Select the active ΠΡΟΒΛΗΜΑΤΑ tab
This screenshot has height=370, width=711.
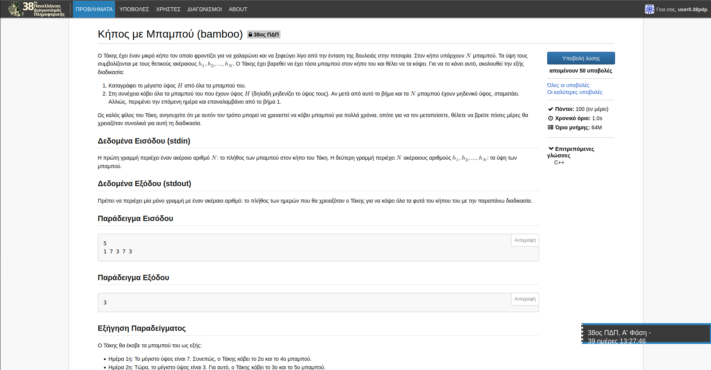coord(94,9)
